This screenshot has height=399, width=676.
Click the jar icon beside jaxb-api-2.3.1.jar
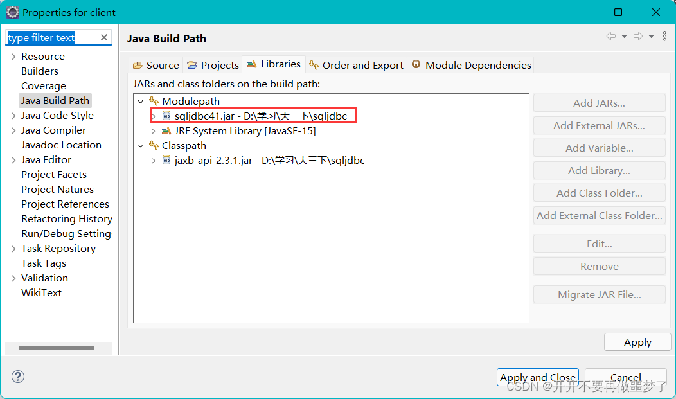pos(166,161)
